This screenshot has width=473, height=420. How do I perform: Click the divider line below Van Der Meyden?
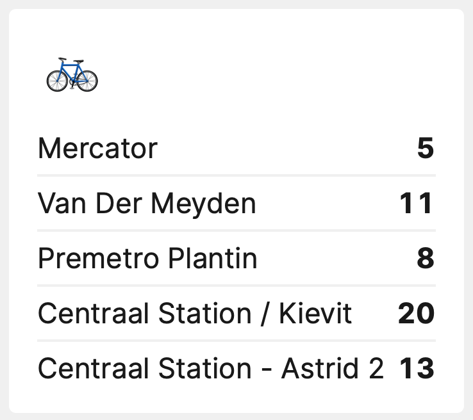point(236,230)
